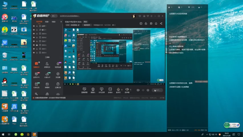This screenshot has width=243, height=137.
Task: Open the hamburger menu in title bar
Action: click(151, 16)
